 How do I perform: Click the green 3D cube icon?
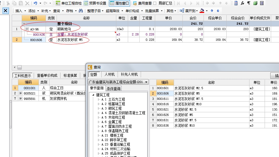[255, 3]
